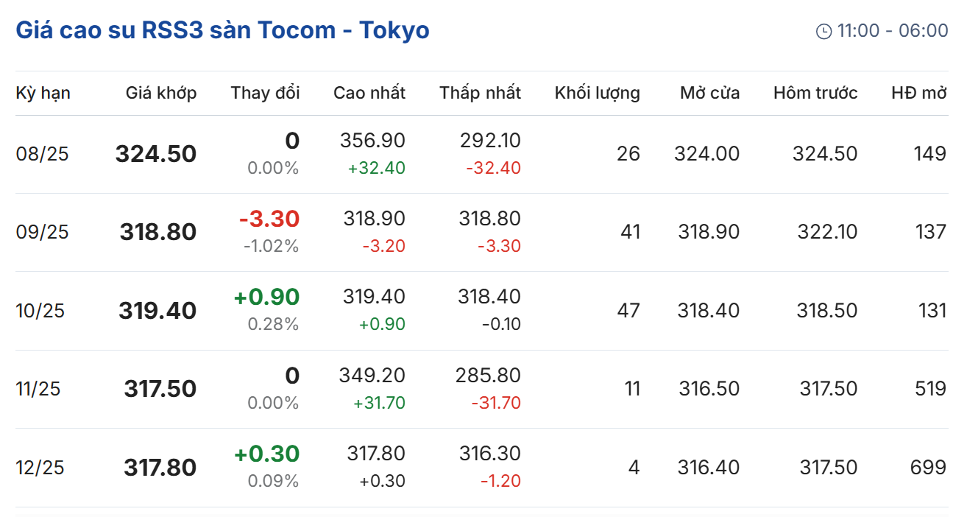
Task: Select the 09/25 contract term
Action: point(42,232)
